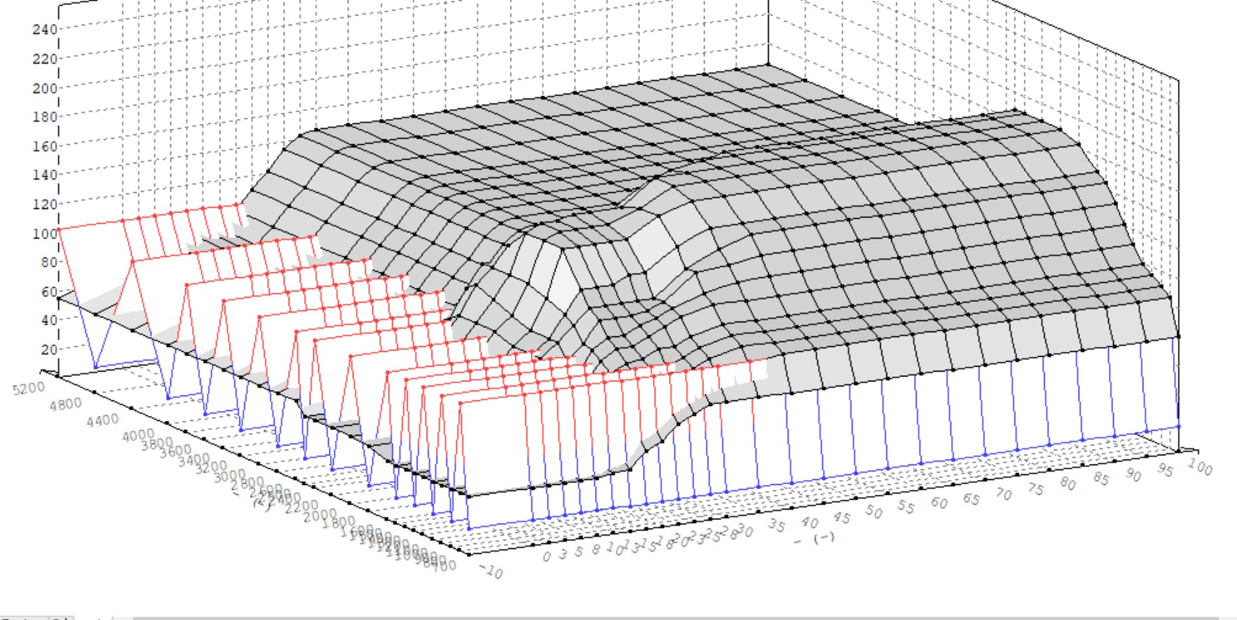
Task: Click the 100 value on the vertical axis
Action: [x=44, y=233]
